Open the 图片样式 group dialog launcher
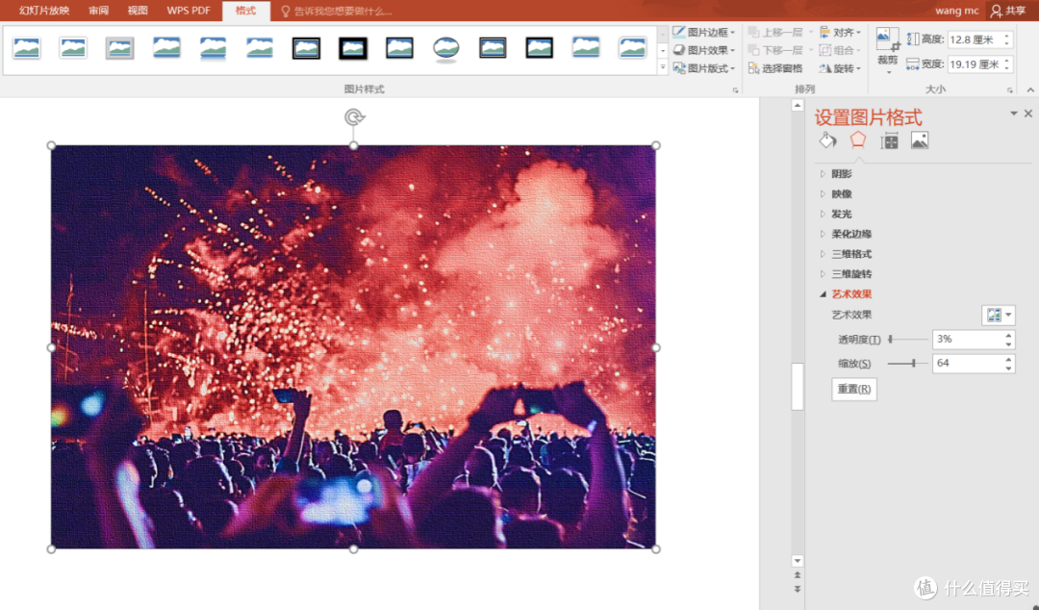Viewport: 1039px width, 610px height. 736,90
